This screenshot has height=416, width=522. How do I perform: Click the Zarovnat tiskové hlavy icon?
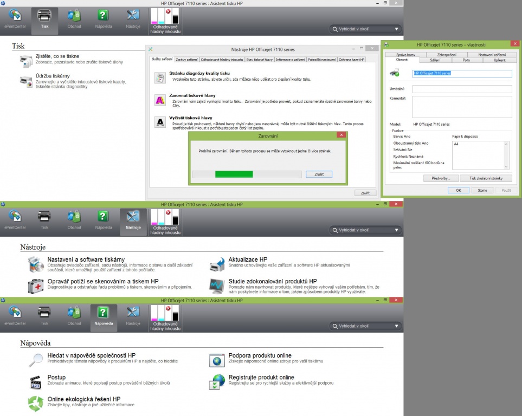[160, 100]
